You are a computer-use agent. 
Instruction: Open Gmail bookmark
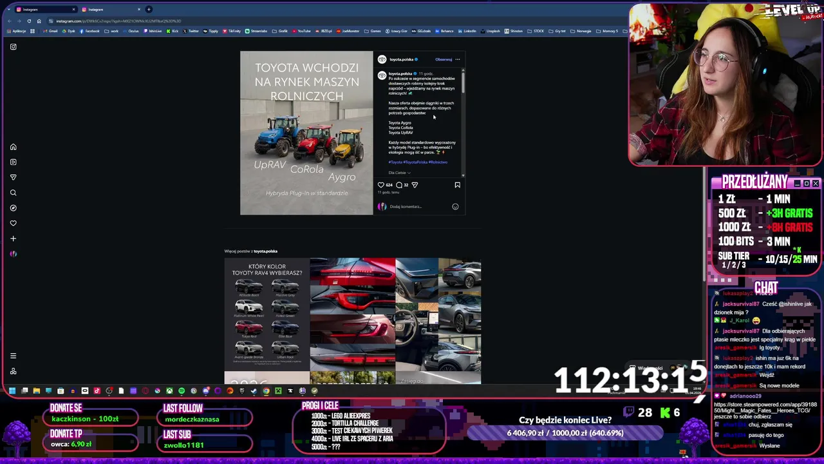(50, 31)
